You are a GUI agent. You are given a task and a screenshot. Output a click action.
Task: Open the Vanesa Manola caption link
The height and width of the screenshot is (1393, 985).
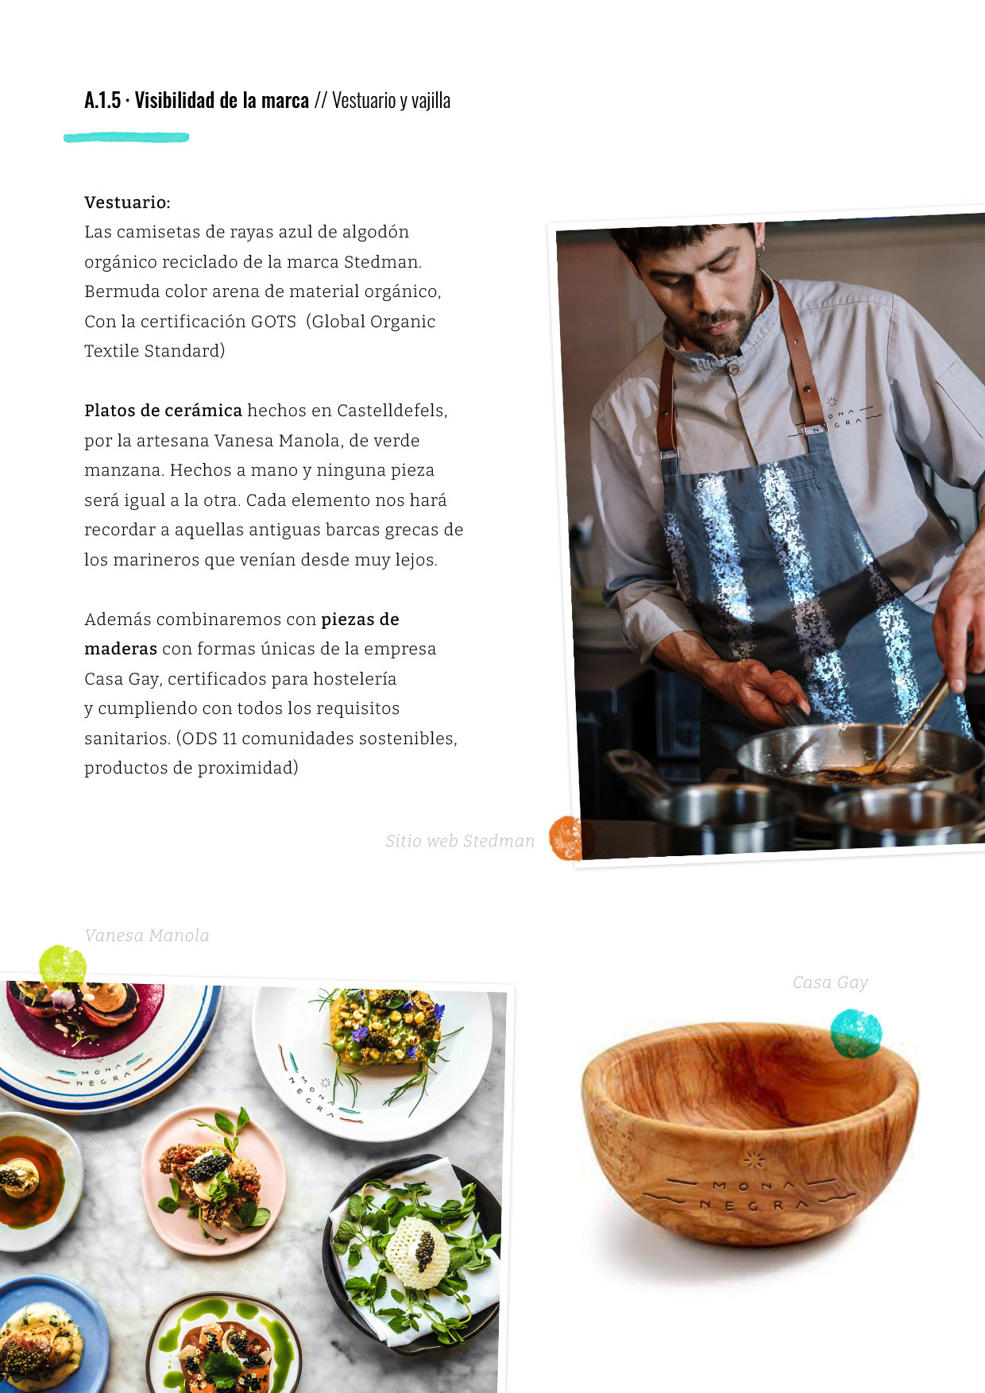[x=147, y=936]
